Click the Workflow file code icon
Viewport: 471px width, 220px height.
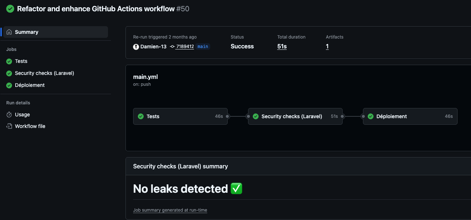pos(9,126)
